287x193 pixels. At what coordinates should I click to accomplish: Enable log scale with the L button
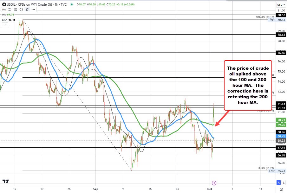click(x=283, y=183)
